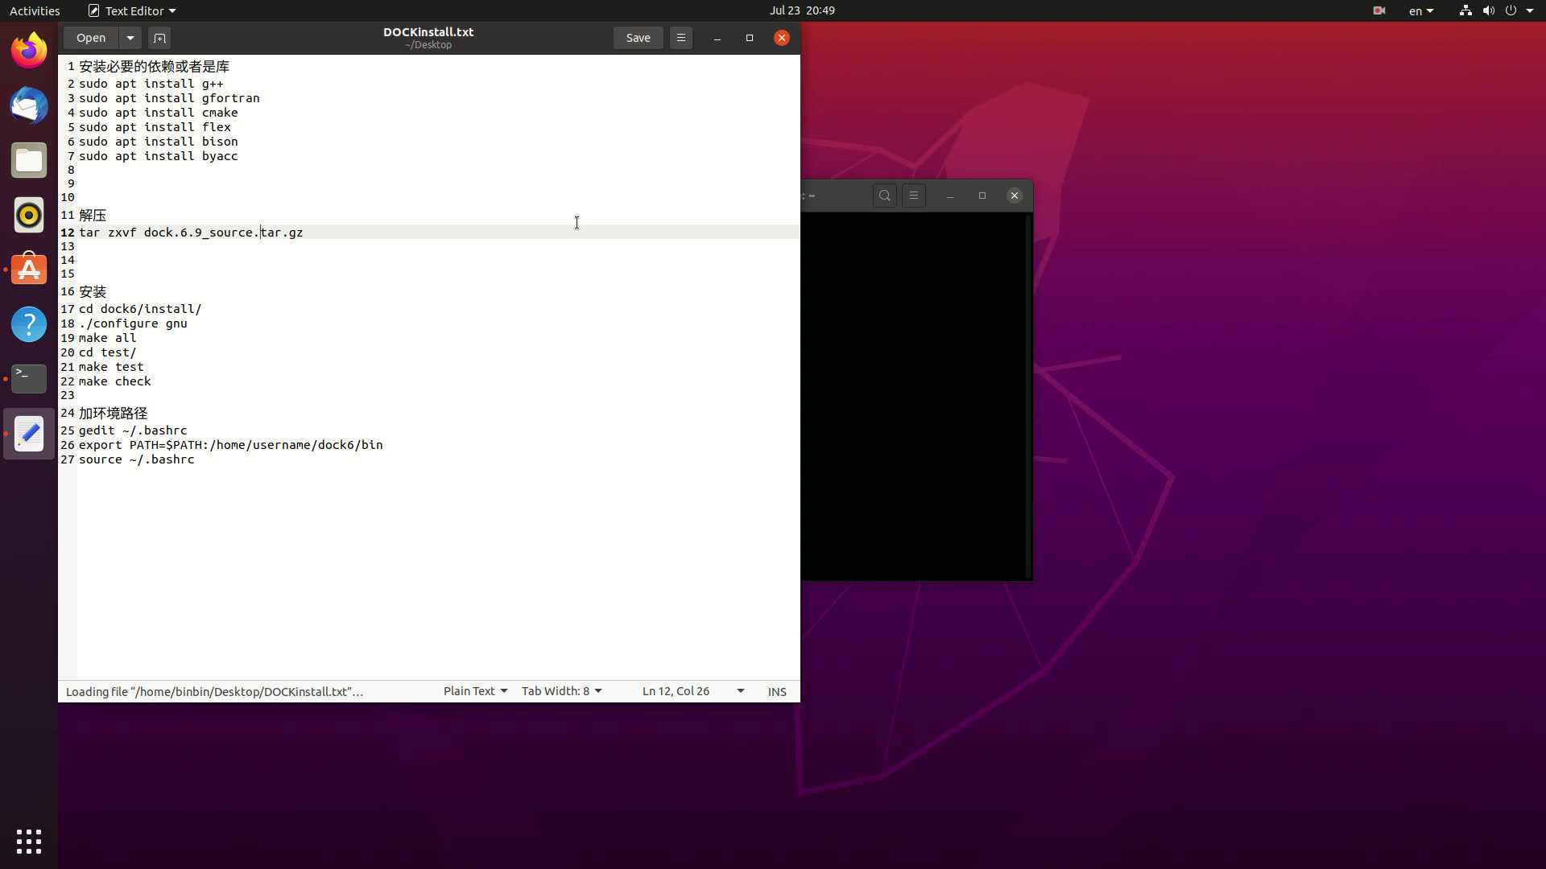Viewport: 1546px width, 869px height.
Task: Click the en language indicator button
Action: (1420, 10)
